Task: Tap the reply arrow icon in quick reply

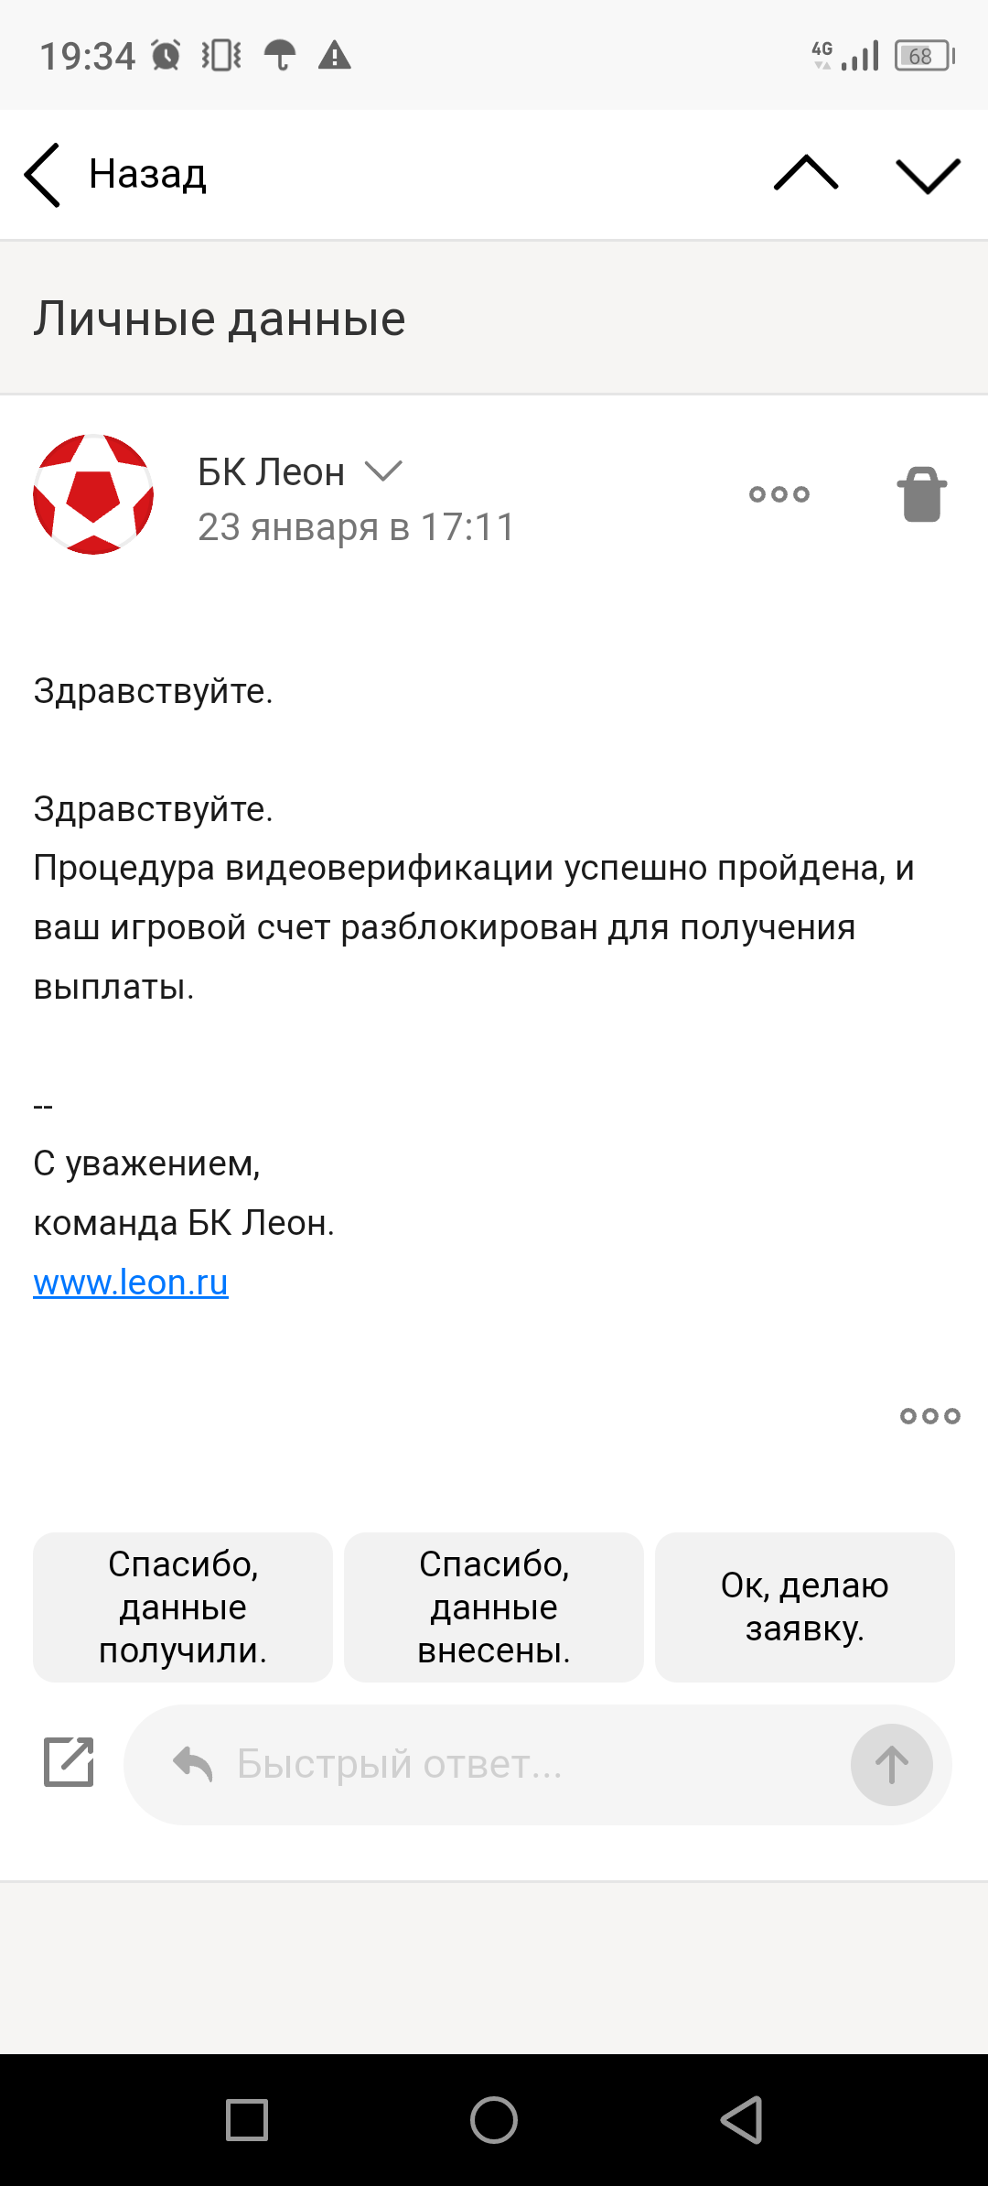Action: point(193,1764)
